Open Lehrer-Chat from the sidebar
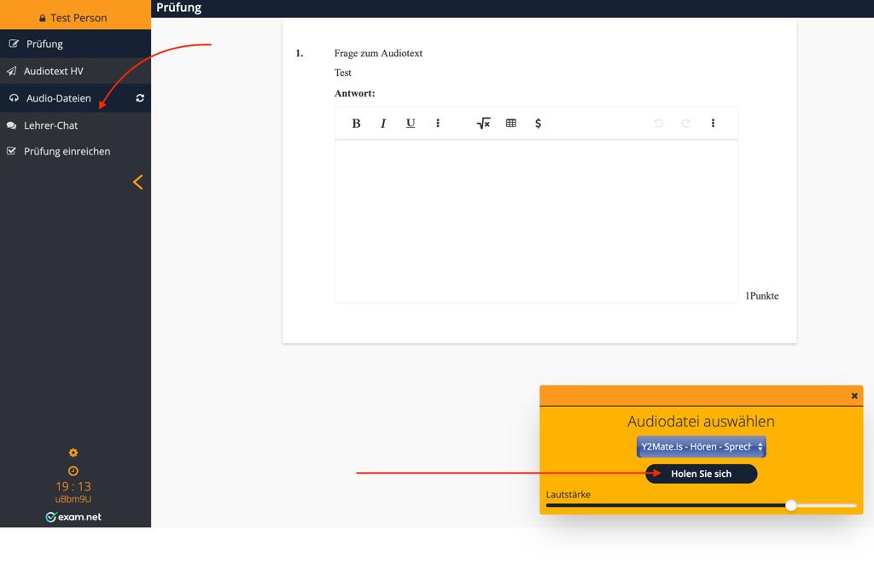This screenshot has height=564, width=874. 50,125
